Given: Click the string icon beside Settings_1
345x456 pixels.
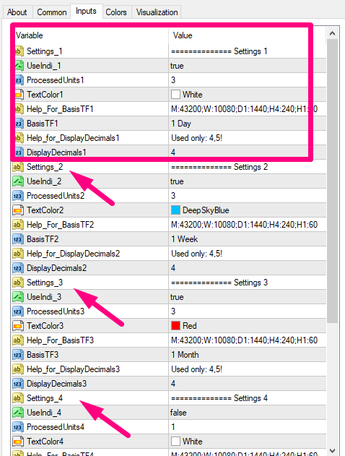Looking at the screenshot, I should (x=19, y=51).
